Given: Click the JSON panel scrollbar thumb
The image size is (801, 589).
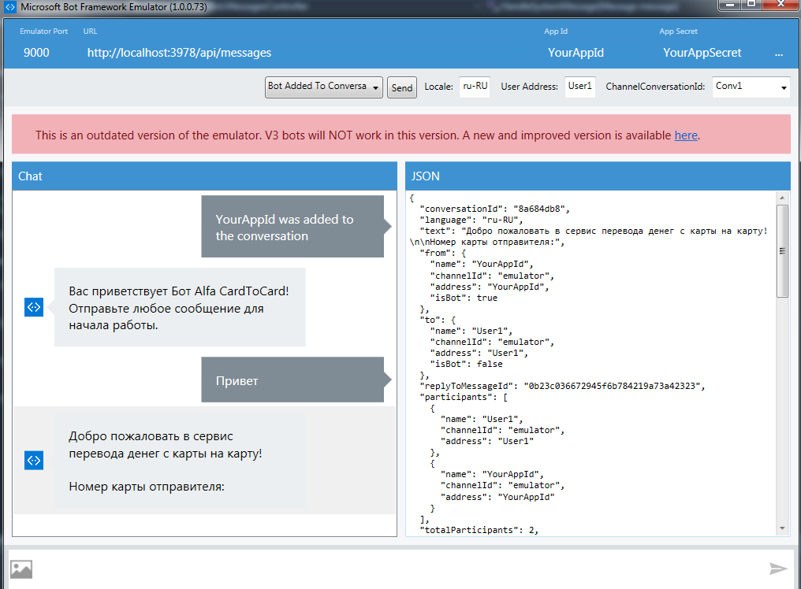Looking at the screenshot, I should [x=782, y=251].
